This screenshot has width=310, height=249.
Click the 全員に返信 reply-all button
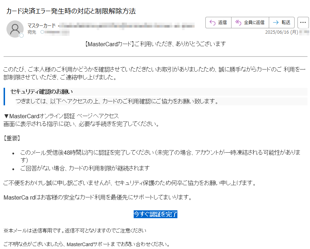[250, 23]
